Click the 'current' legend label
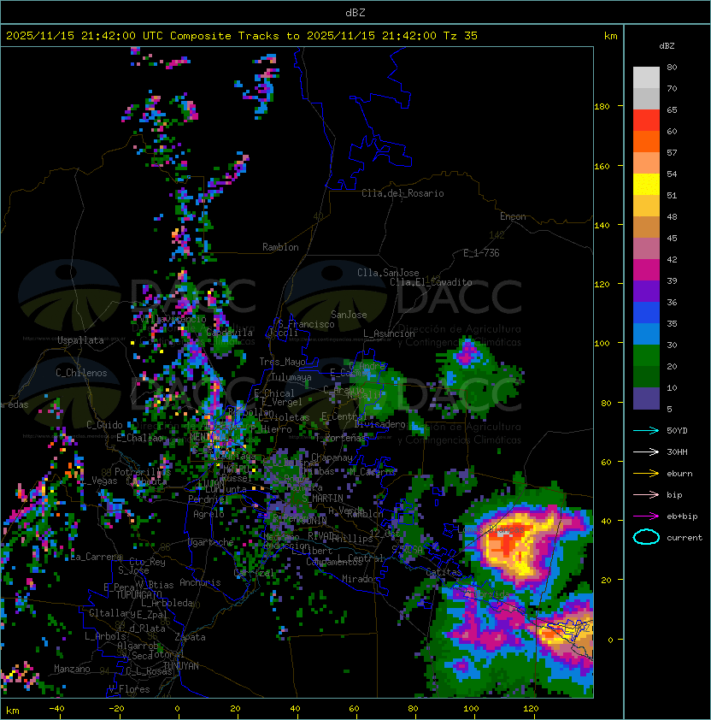Screen dimensions: 711x720 685,538
